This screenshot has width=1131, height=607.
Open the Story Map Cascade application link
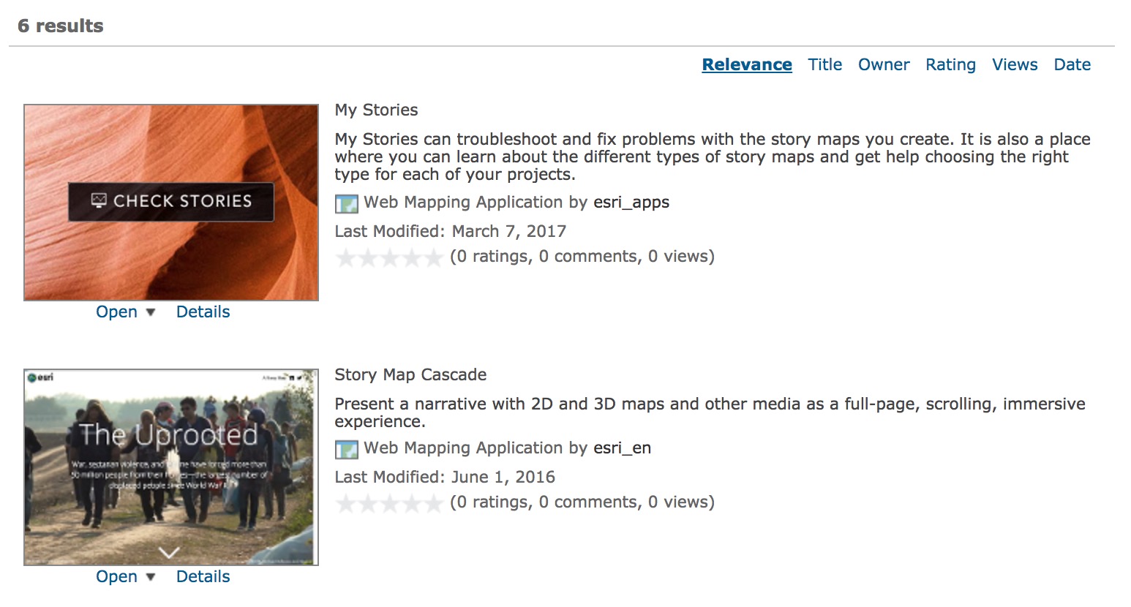(116, 577)
